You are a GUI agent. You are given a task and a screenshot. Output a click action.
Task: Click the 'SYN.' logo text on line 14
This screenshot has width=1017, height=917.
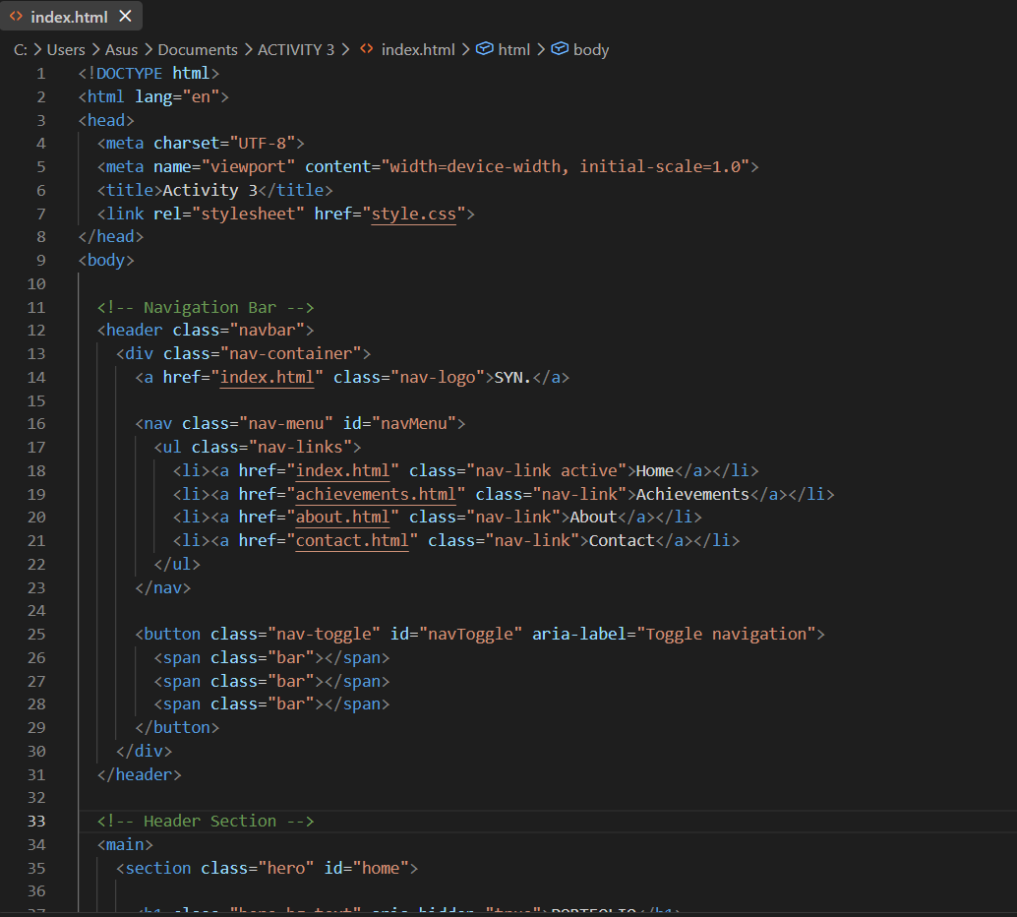coord(512,377)
